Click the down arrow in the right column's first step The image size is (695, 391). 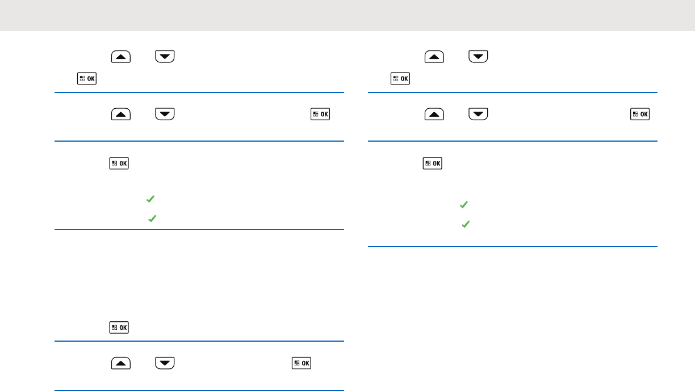pyautogui.click(x=479, y=57)
